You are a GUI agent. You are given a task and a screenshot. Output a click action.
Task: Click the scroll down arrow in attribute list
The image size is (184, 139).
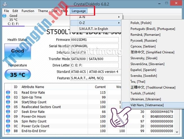177,132
